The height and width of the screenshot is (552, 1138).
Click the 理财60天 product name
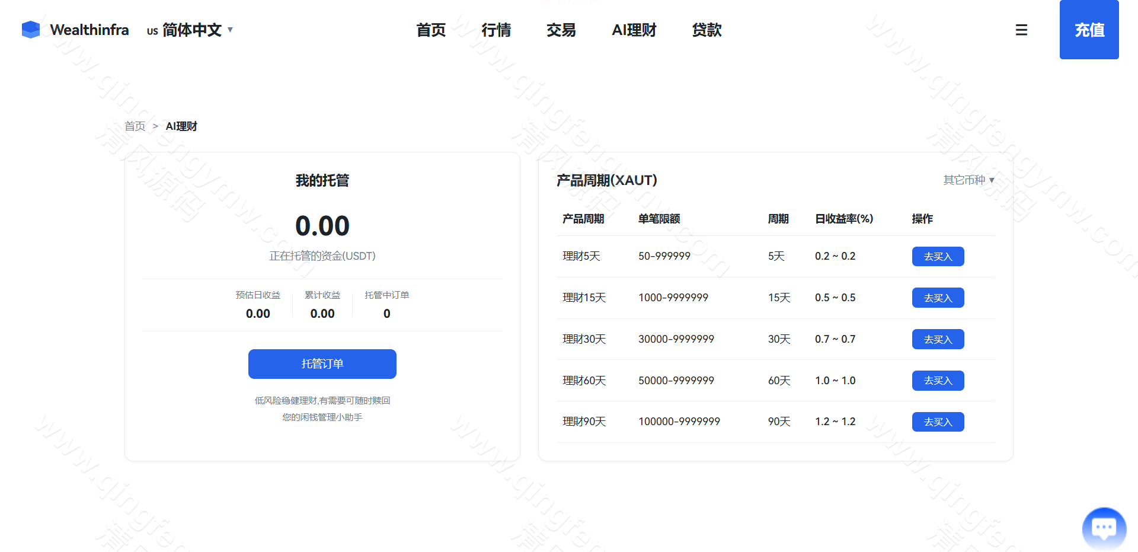click(584, 381)
